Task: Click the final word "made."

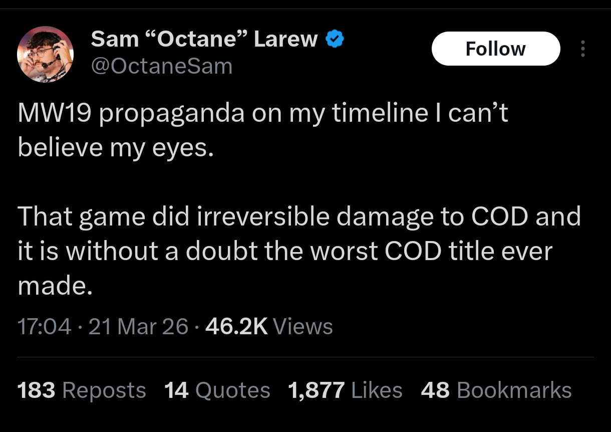Action: point(55,286)
